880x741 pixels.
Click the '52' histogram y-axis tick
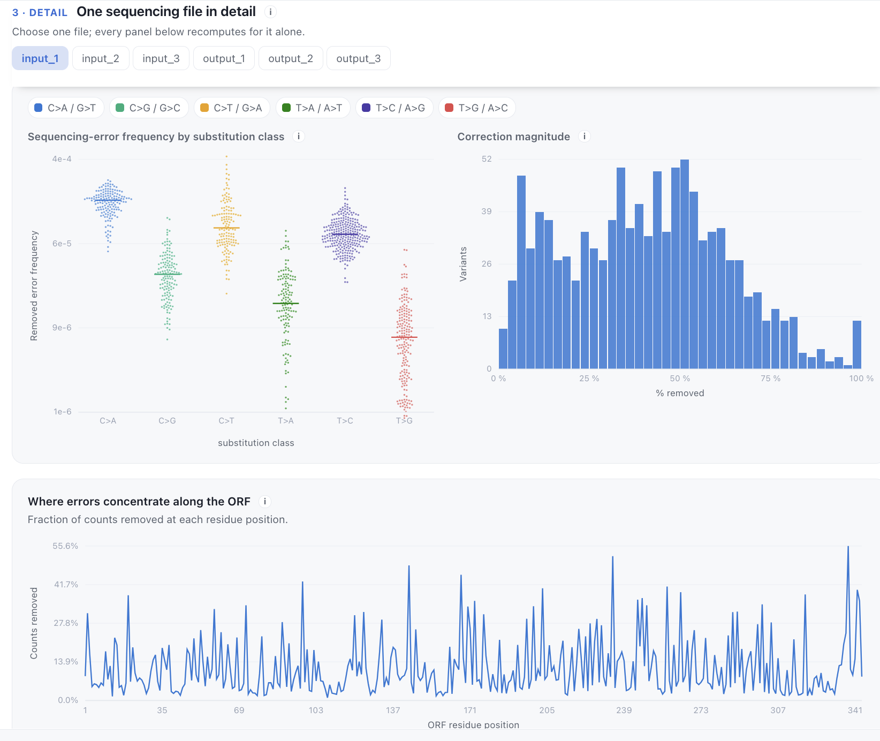click(487, 159)
